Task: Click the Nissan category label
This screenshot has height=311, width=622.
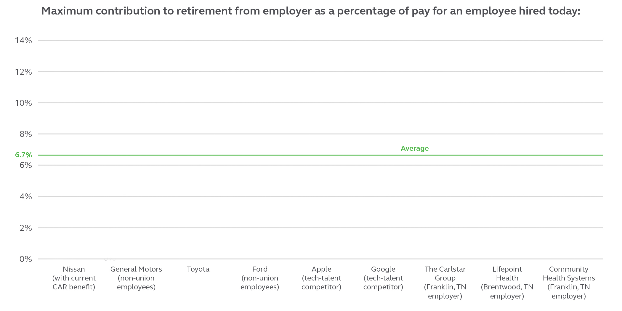Action: 74,278
